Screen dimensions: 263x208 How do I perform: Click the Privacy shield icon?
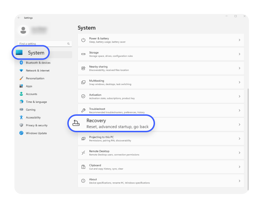[x=21, y=125]
